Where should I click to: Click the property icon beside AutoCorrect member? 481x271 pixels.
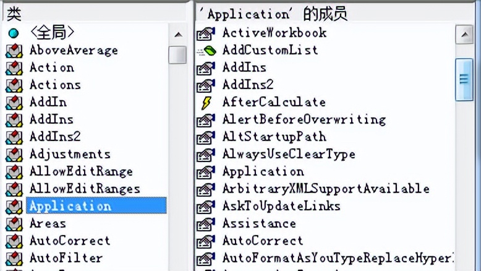tap(205, 241)
